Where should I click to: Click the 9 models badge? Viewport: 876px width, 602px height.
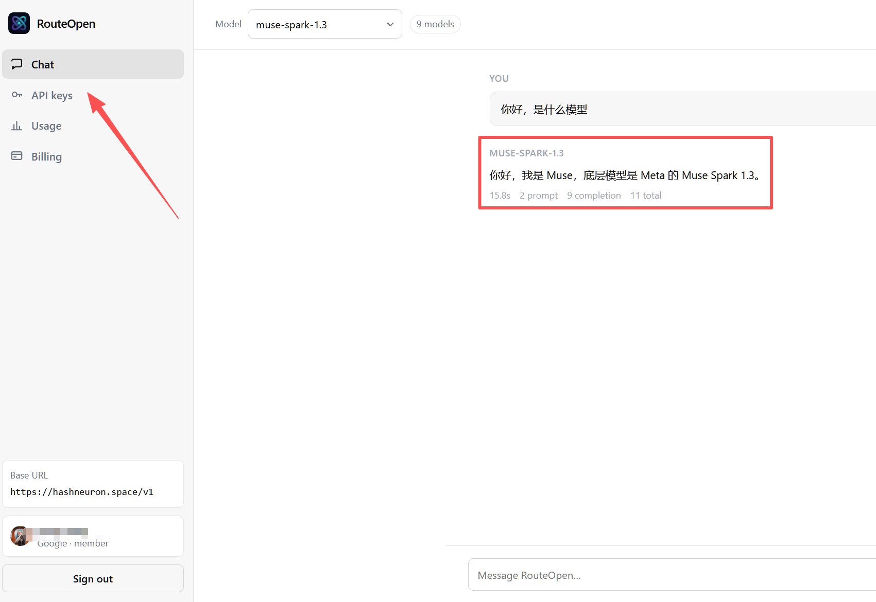click(435, 24)
